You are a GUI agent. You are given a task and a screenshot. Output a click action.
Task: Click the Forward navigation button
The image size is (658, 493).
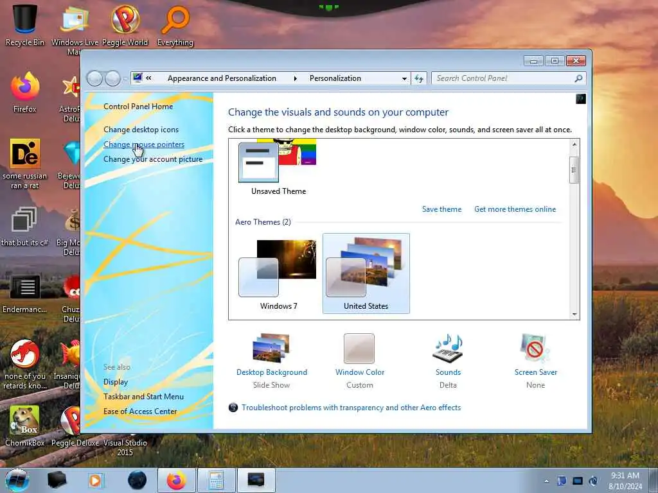(x=112, y=78)
